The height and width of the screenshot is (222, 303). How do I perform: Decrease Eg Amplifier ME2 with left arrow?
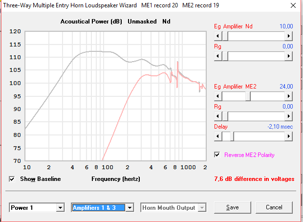218,96
